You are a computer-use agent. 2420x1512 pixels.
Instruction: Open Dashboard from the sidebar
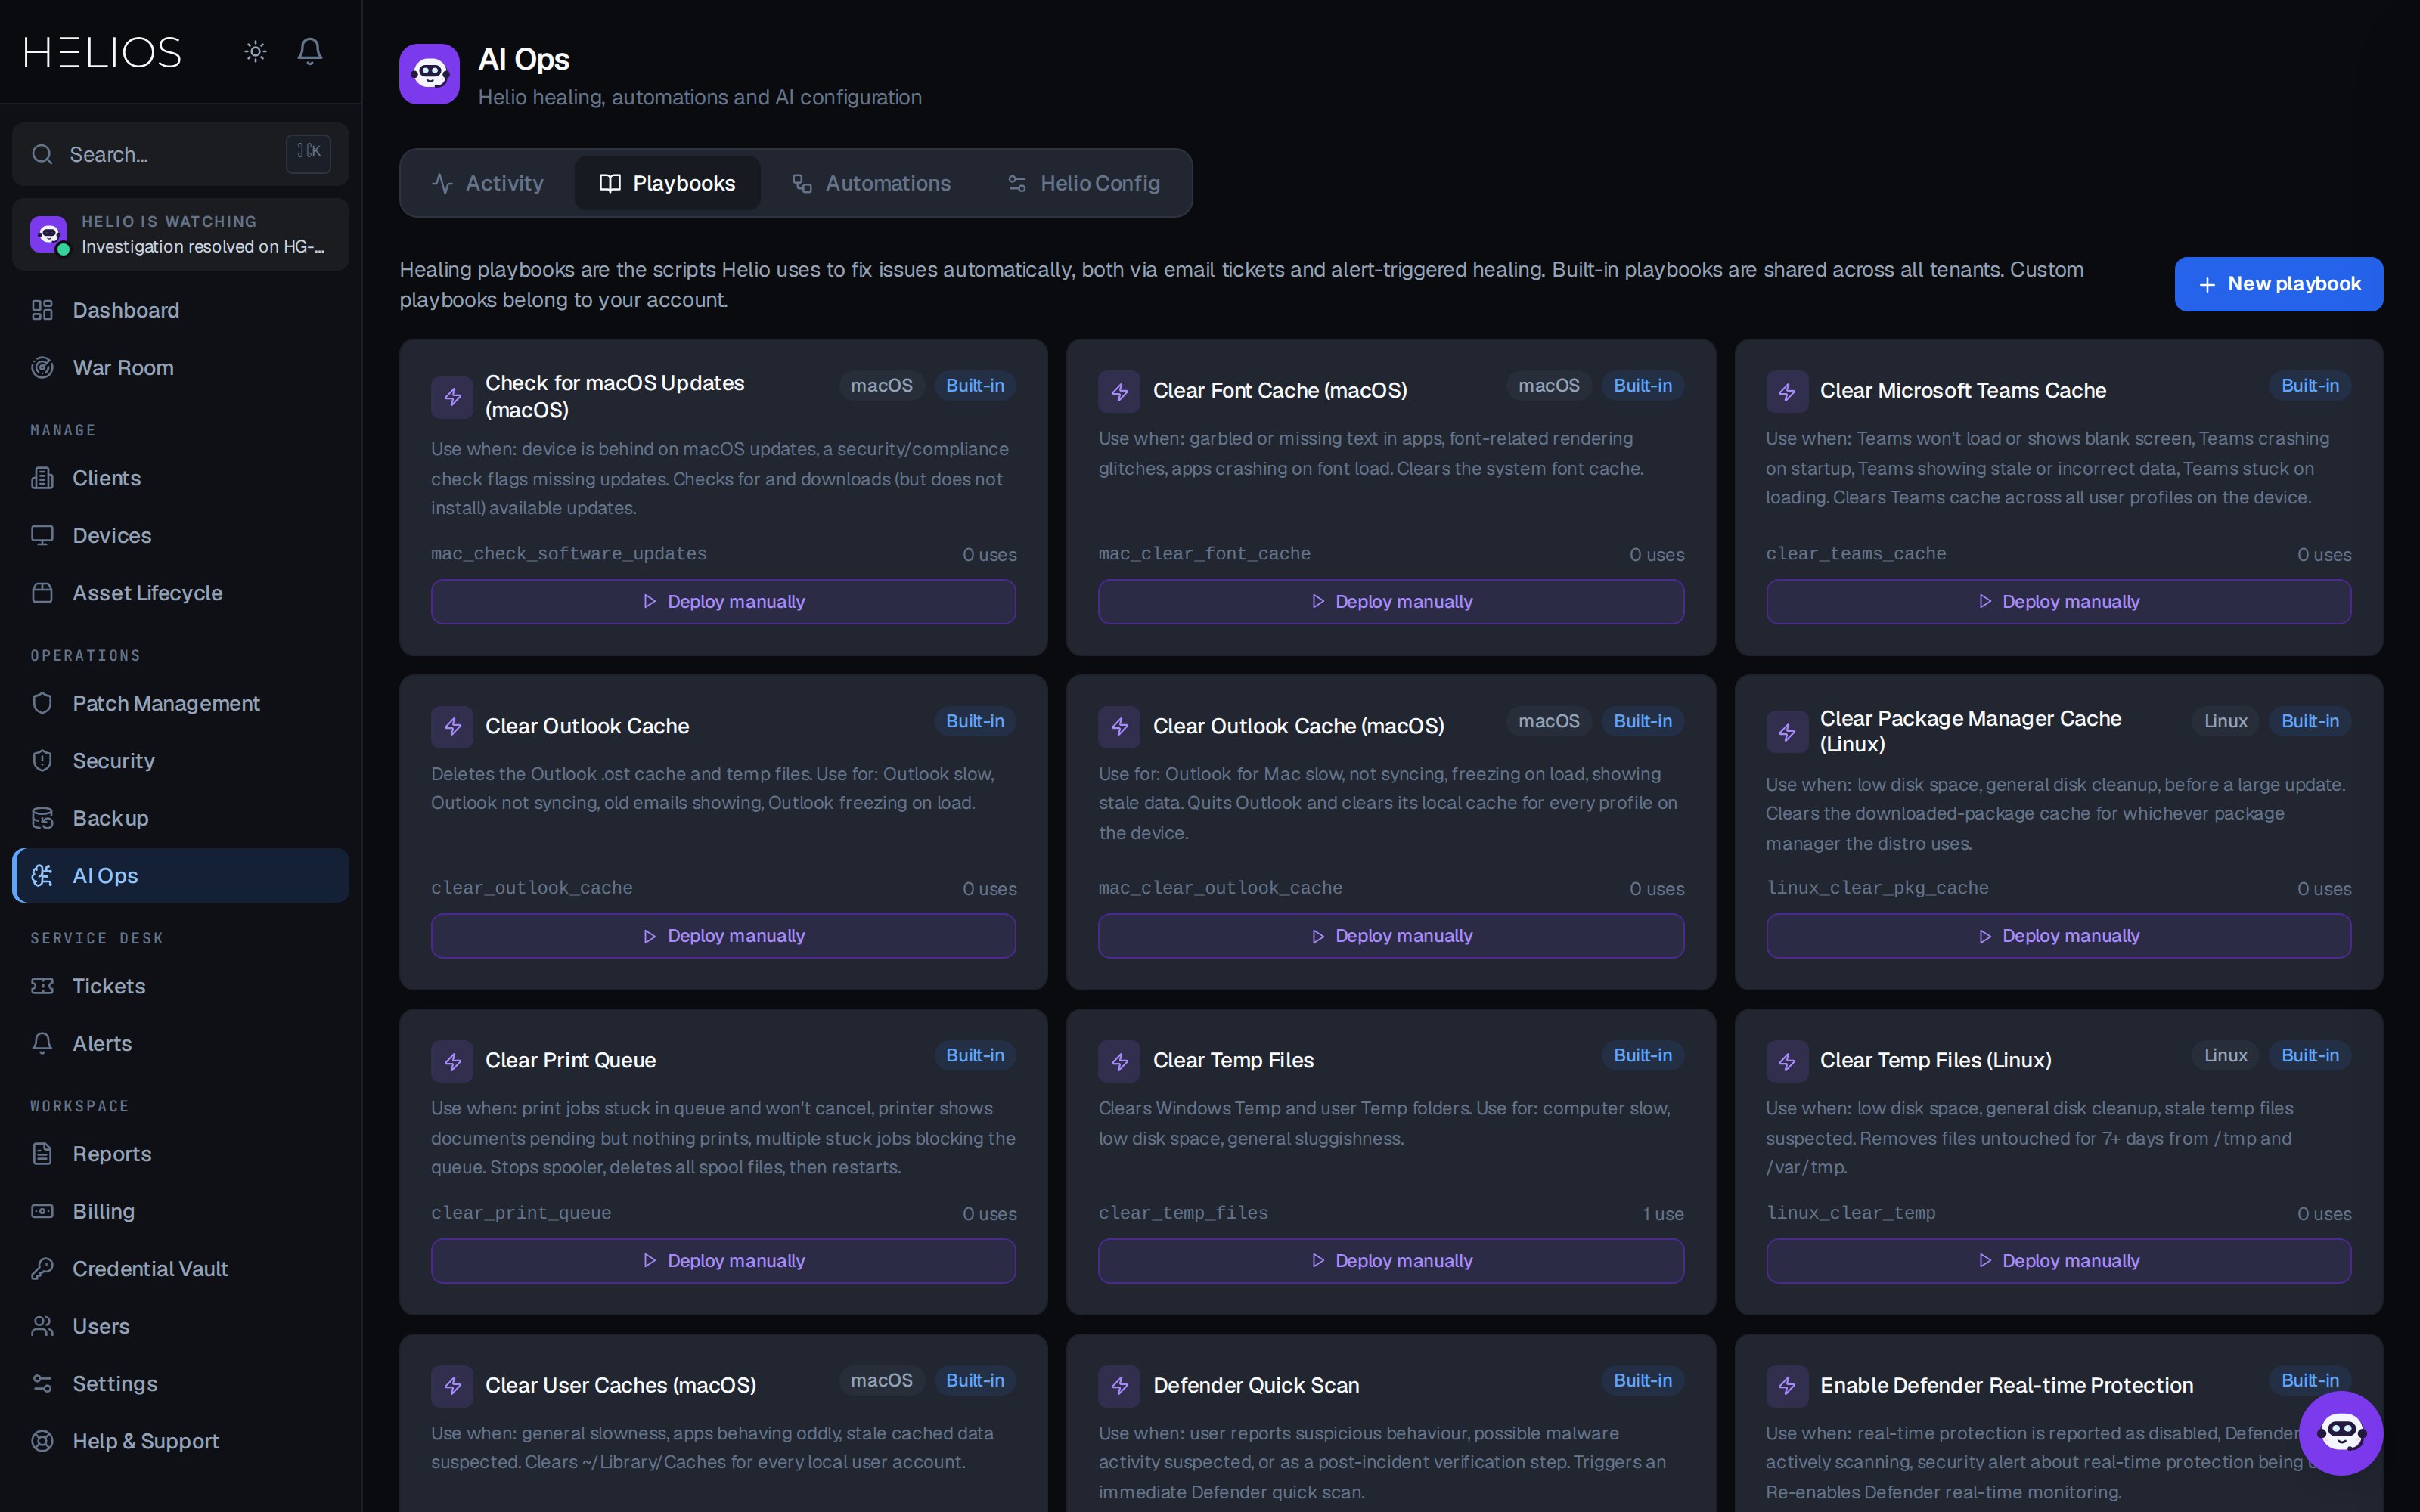(x=181, y=310)
